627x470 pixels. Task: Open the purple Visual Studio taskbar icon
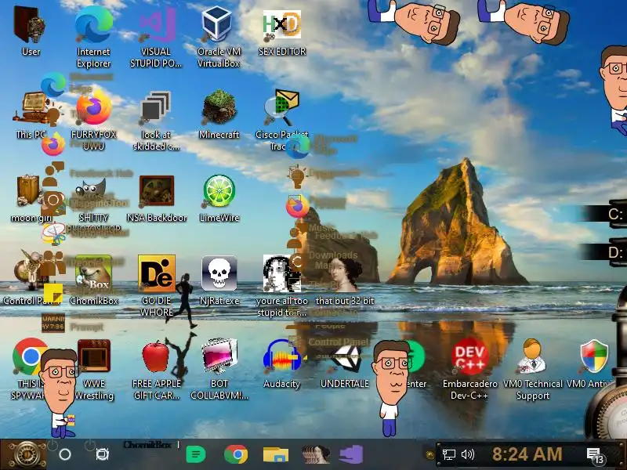(351, 454)
